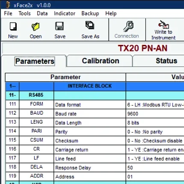
Task: Open the Tools menu
Action: (25, 13)
